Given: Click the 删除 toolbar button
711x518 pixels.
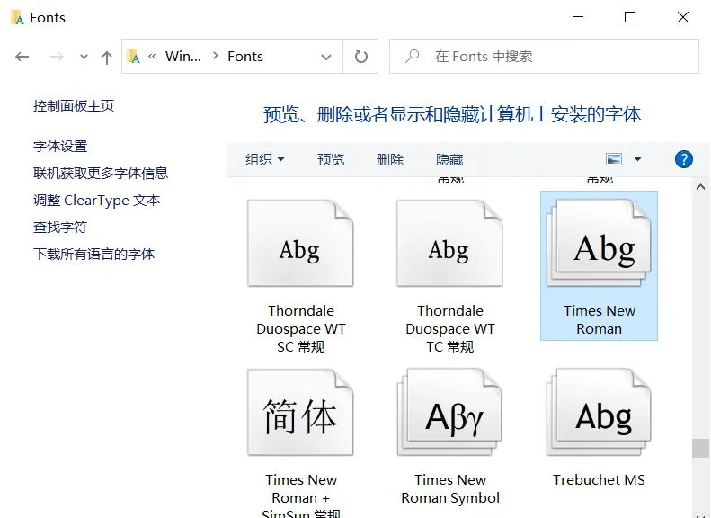Looking at the screenshot, I should point(390,160).
